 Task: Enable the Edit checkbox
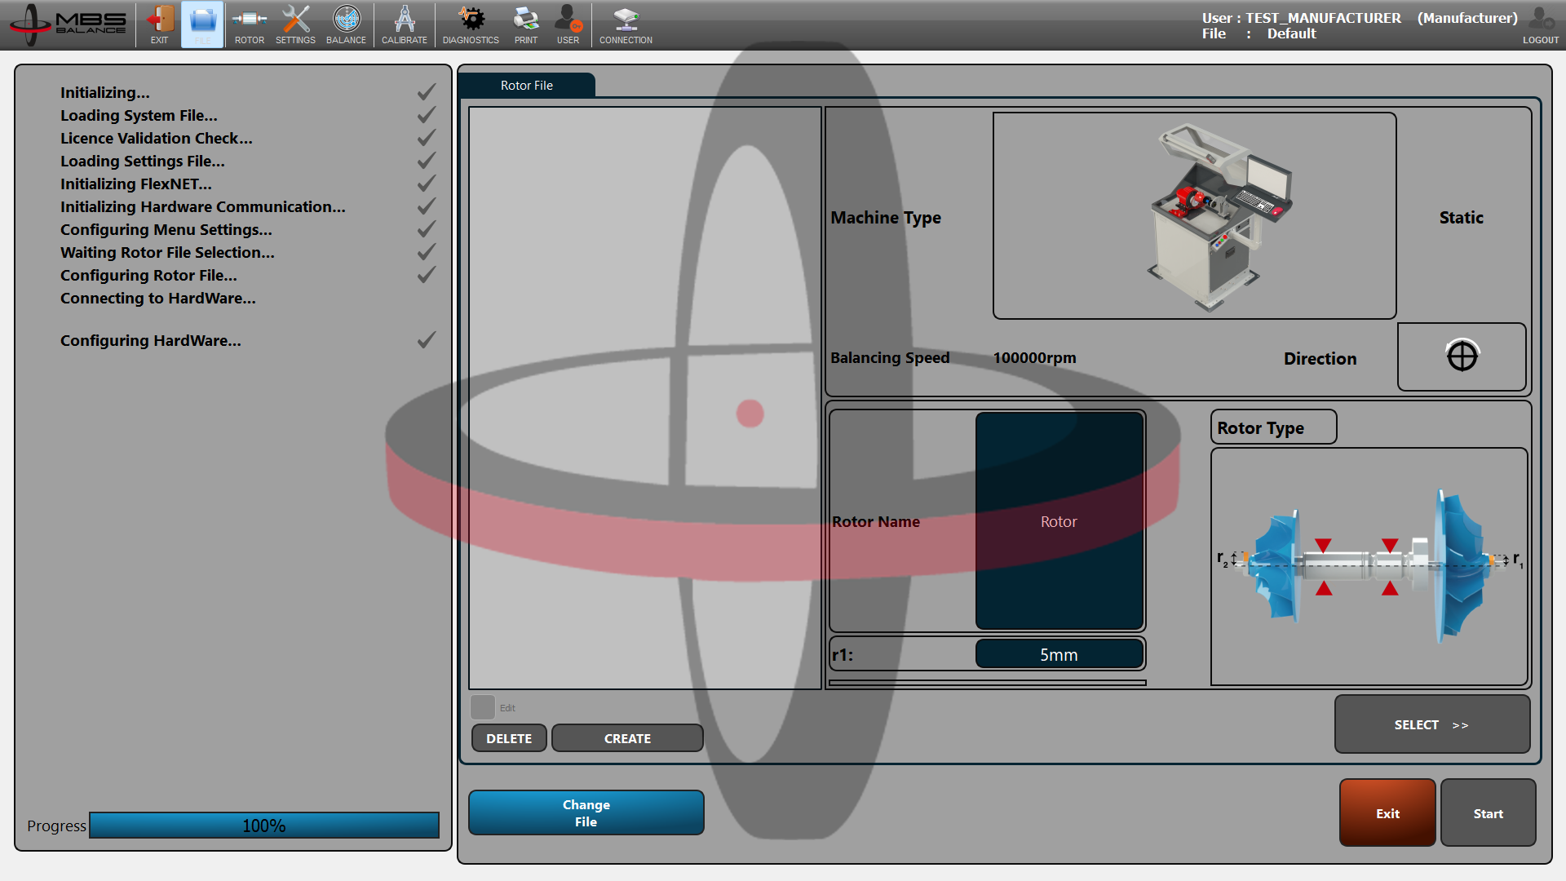pyautogui.click(x=482, y=707)
